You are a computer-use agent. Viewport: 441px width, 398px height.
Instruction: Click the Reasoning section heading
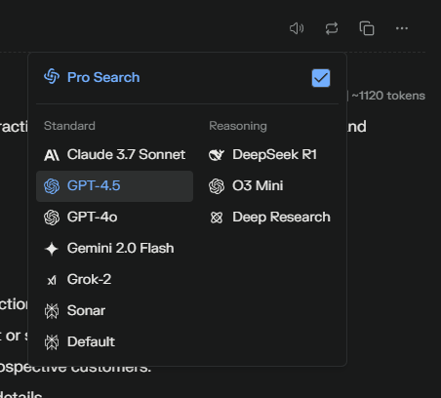tap(238, 126)
